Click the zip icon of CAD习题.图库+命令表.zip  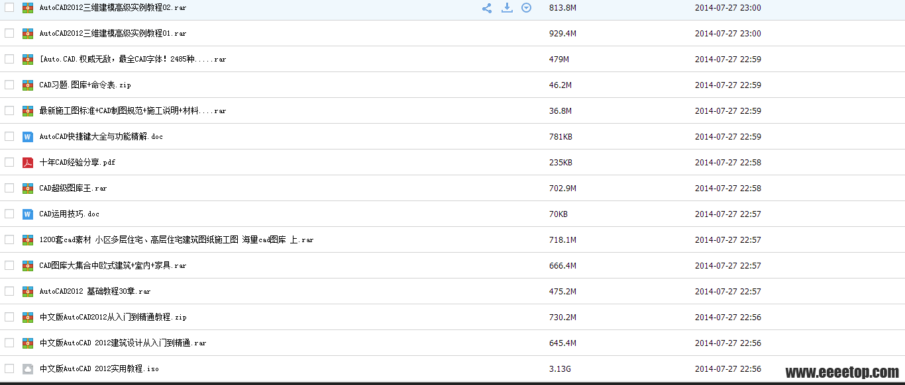[28, 85]
